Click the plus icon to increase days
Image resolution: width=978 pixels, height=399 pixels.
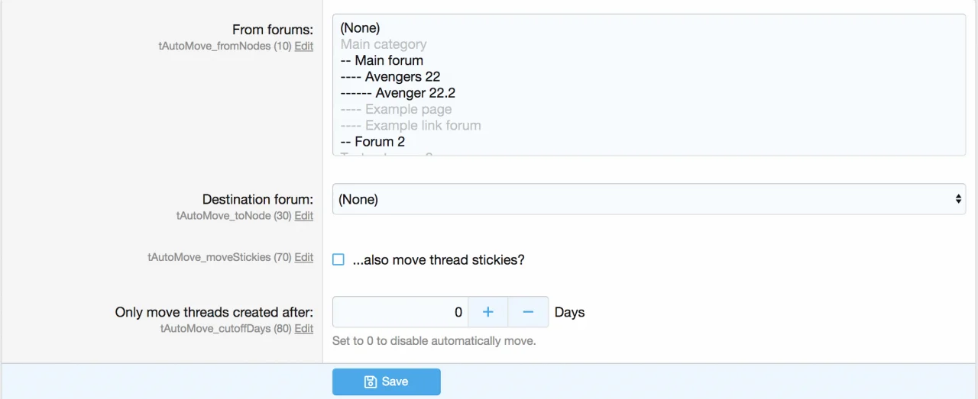[x=488, y=312]
